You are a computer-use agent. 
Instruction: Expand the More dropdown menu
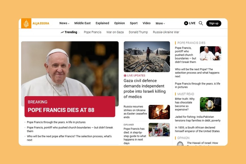point(160,23)
